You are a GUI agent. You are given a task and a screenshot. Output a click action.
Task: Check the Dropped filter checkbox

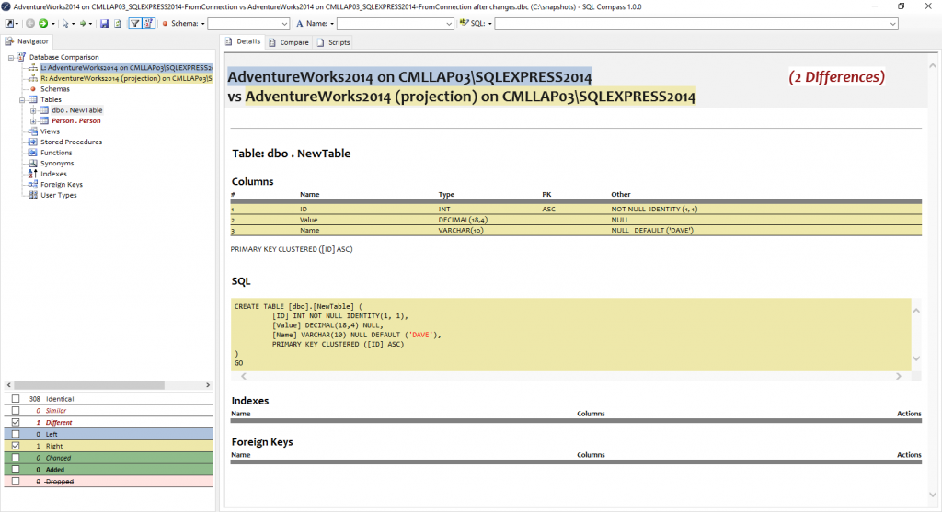point(15,482)
